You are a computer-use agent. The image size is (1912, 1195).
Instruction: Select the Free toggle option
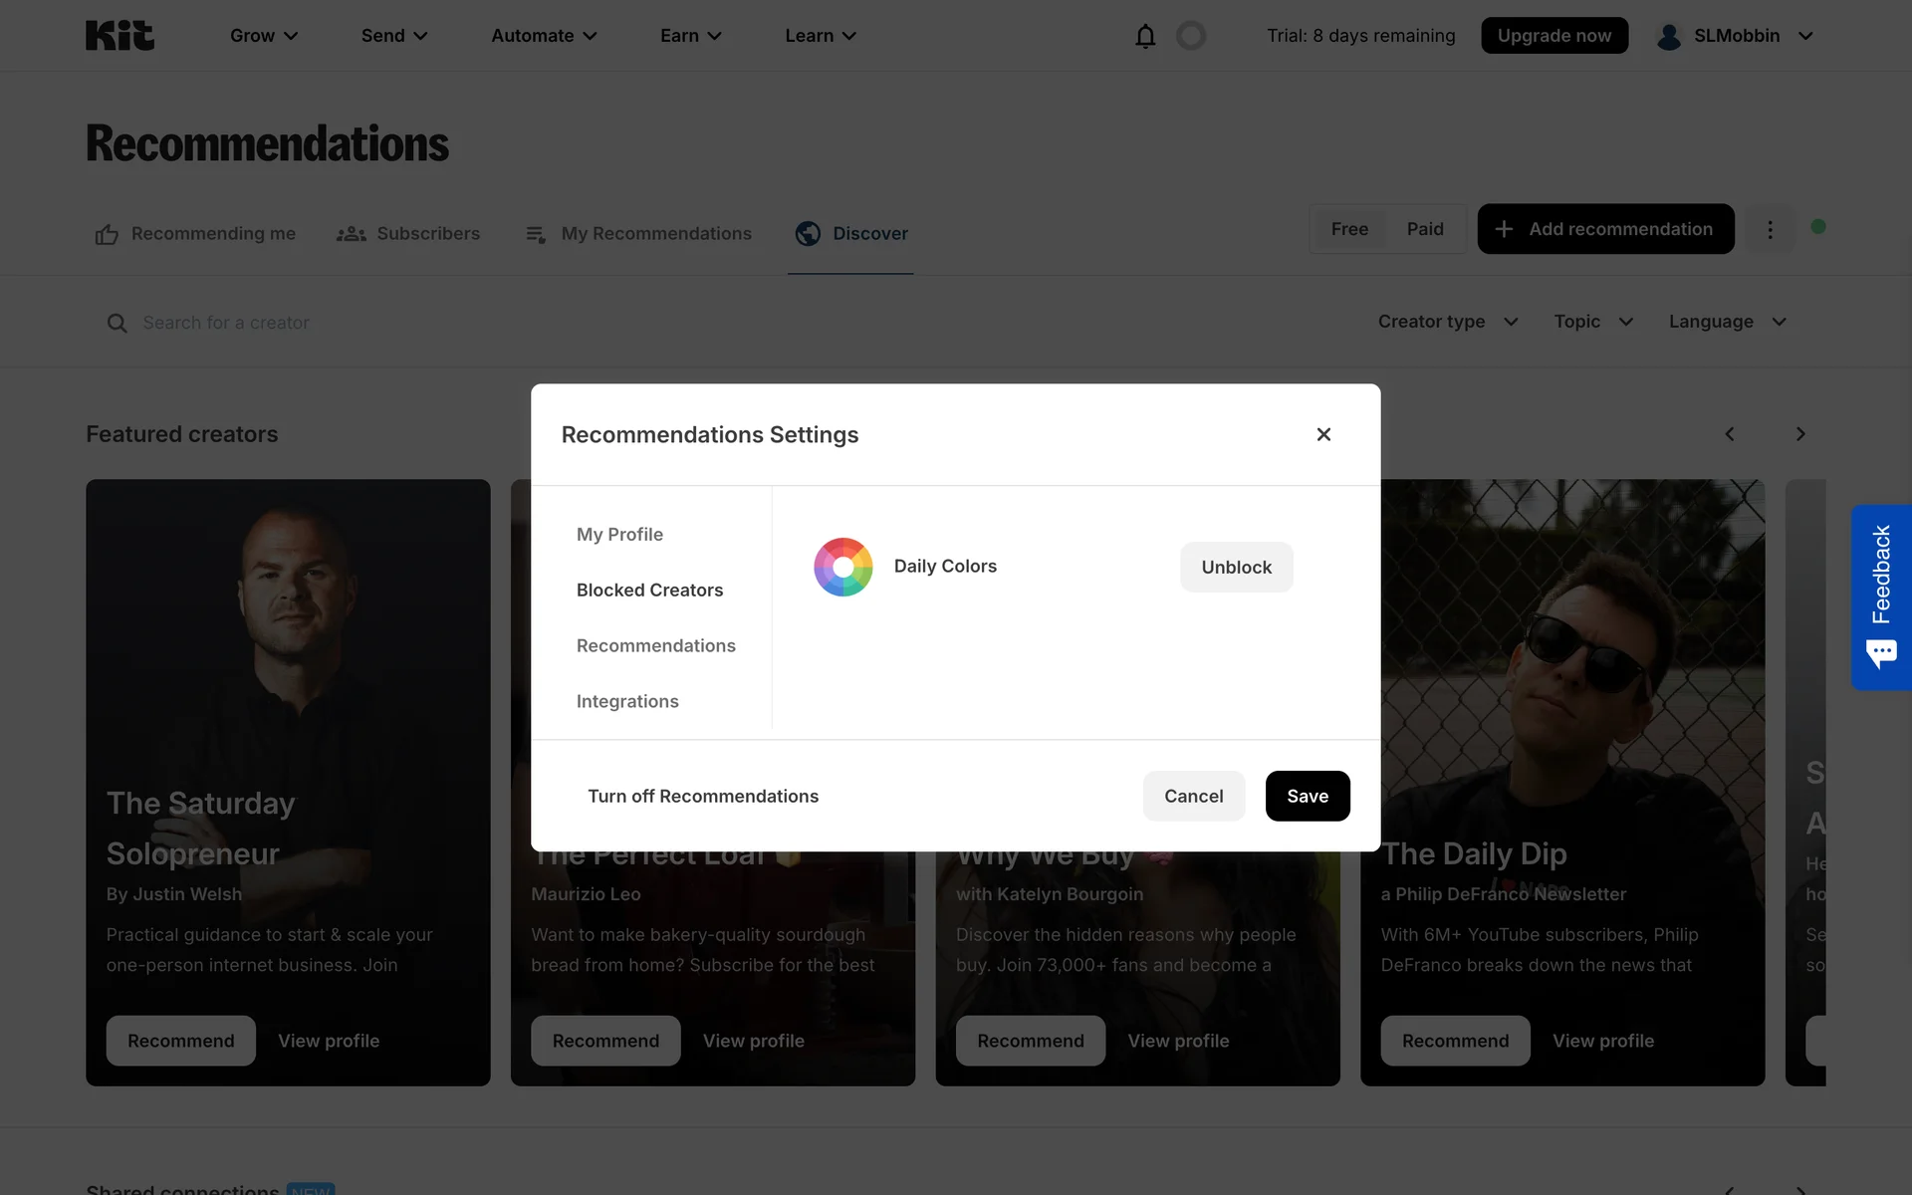(x=1349, y=229)
